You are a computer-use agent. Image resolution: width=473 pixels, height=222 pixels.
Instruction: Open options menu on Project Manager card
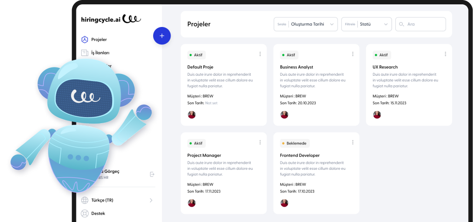click(260, 142)
